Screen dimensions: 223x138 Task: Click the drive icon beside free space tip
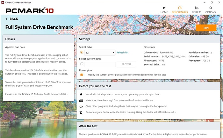[81, 100]
